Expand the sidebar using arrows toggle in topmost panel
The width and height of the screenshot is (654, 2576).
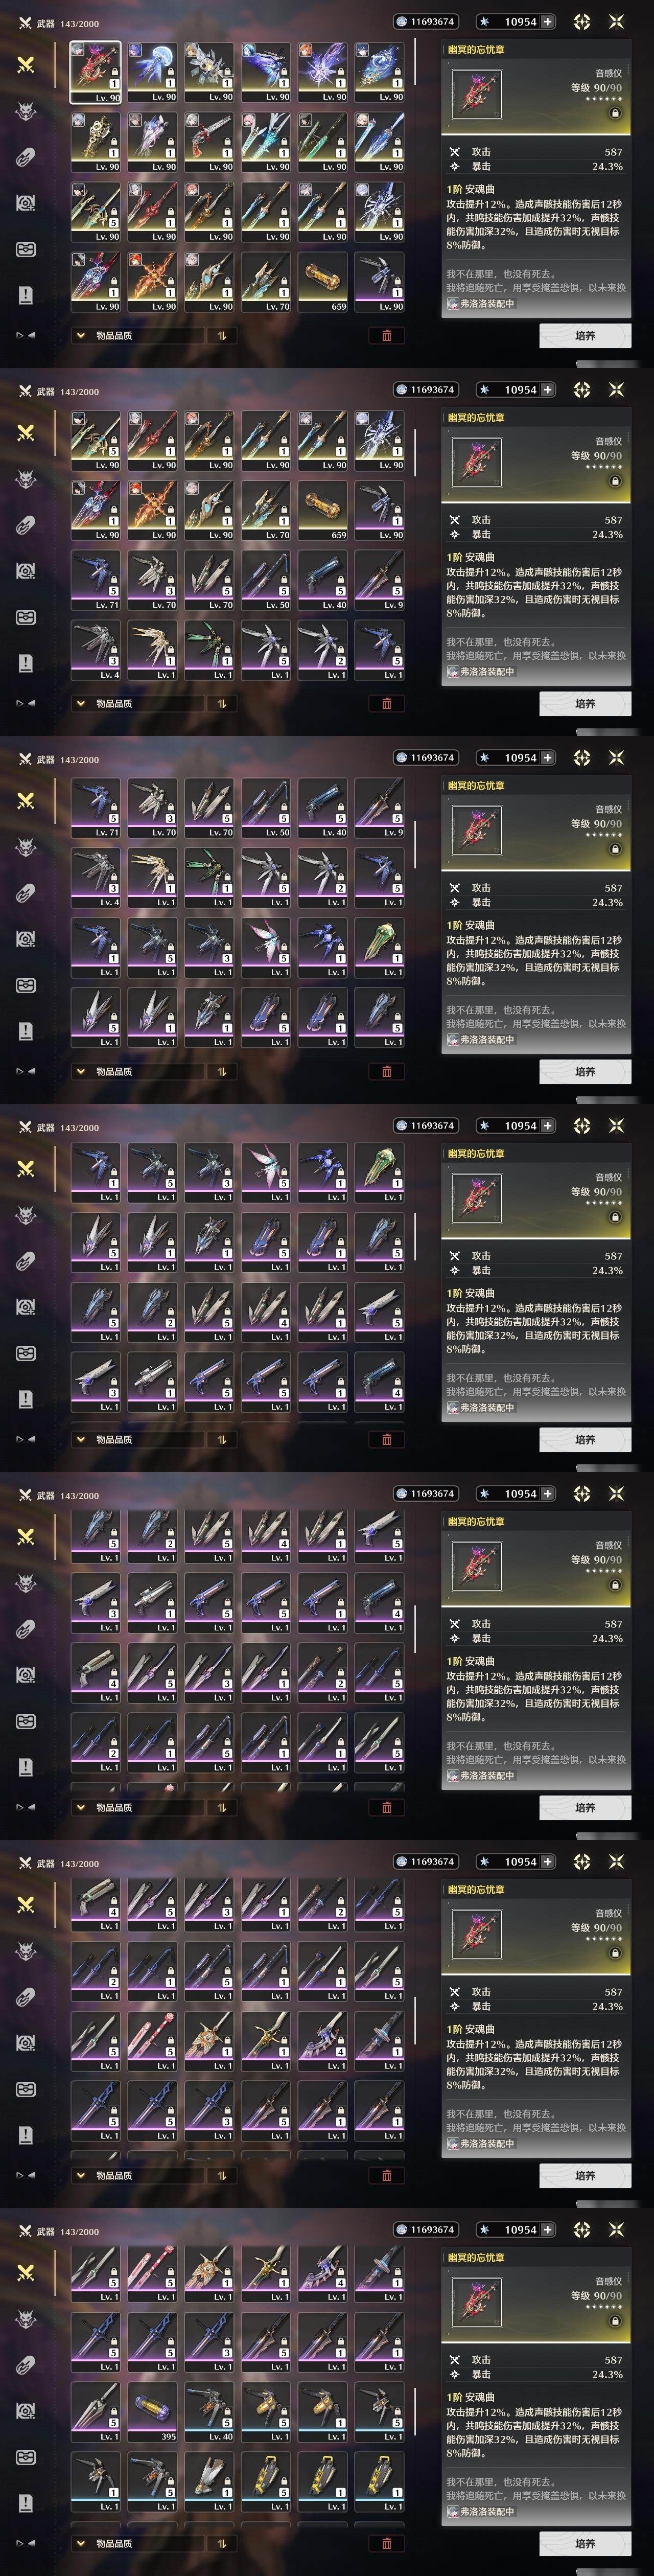click(x=26, y=335)
